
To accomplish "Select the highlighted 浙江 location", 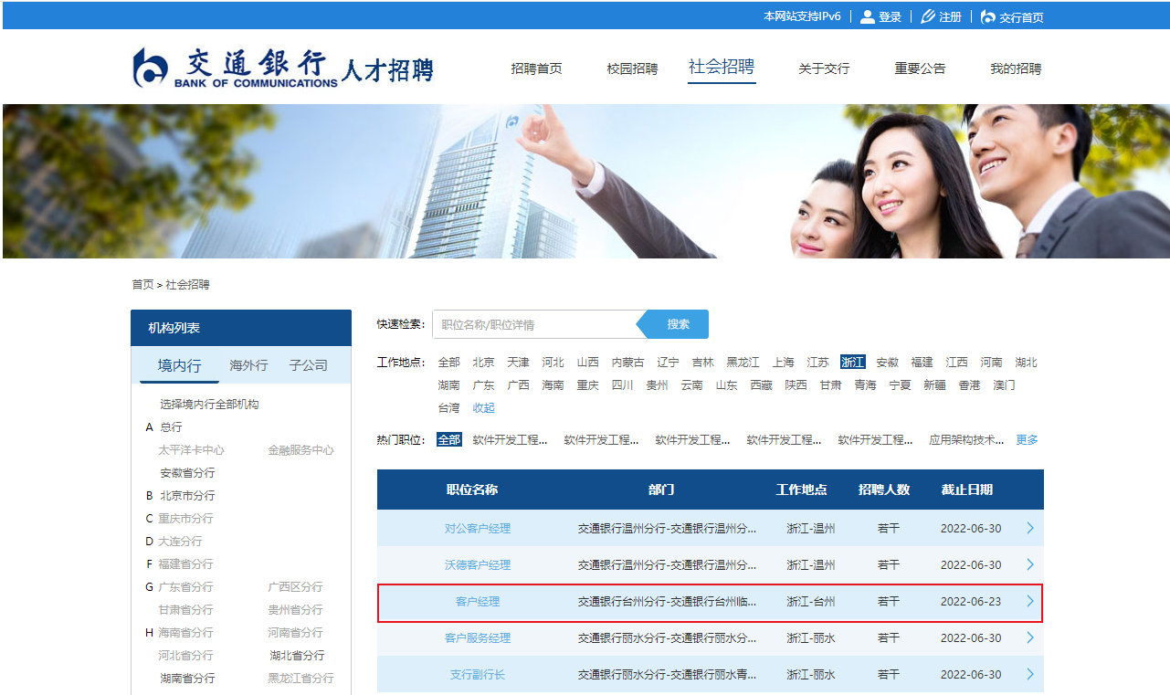I will pyautogui.click(x=853, y=363).
